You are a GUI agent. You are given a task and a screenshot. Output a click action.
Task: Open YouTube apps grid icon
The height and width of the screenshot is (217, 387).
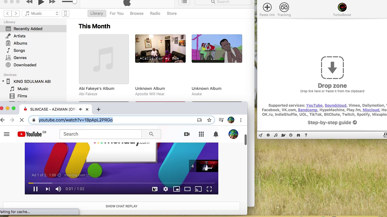point(201,134)
